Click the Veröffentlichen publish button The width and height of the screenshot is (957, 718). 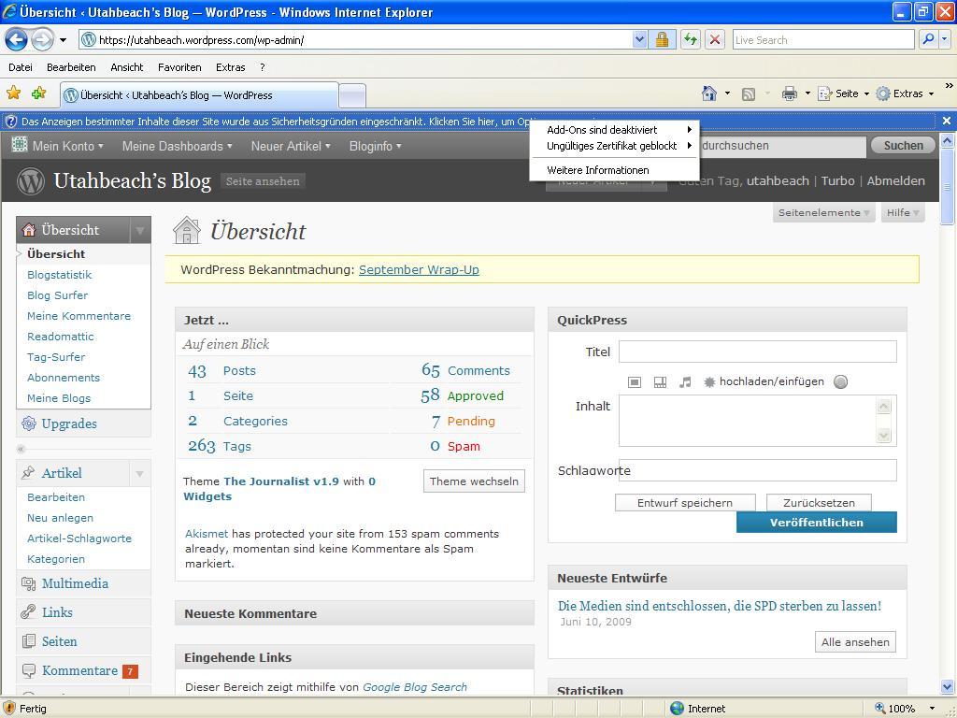tap(817, 522)
